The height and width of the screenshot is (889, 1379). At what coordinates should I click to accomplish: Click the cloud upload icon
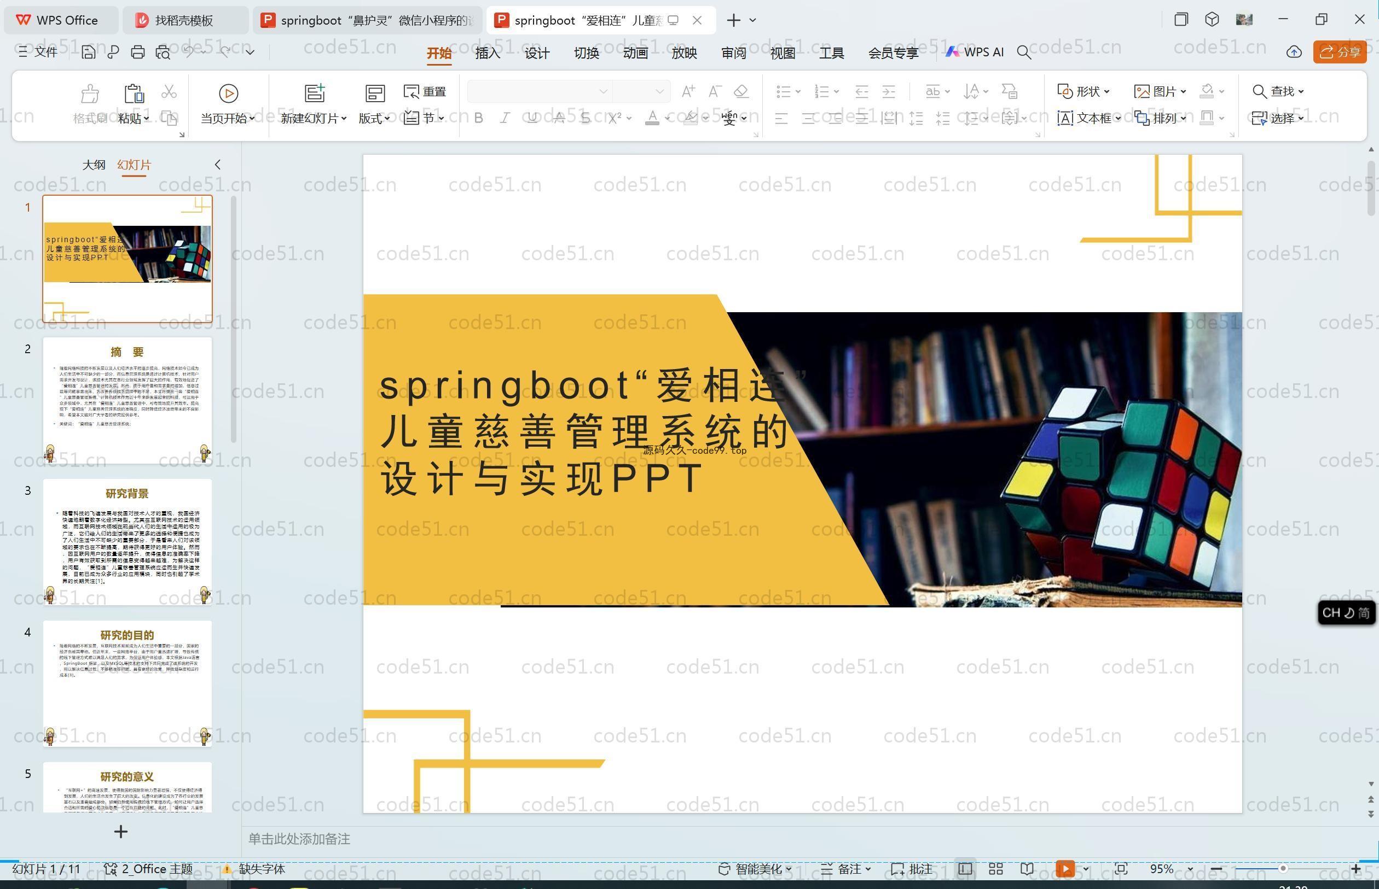coord(1294,52)
